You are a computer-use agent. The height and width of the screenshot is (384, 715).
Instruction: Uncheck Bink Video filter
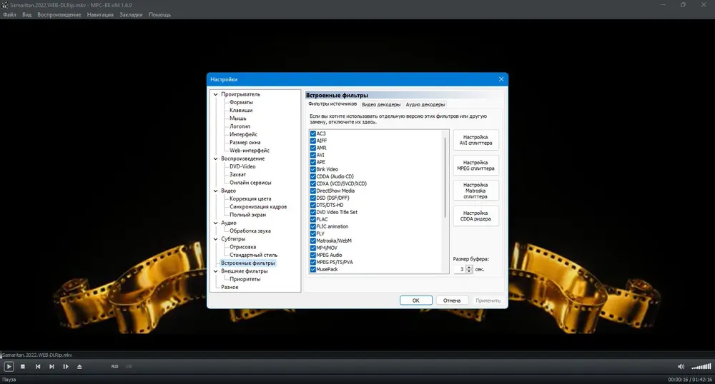pos(313,169)
